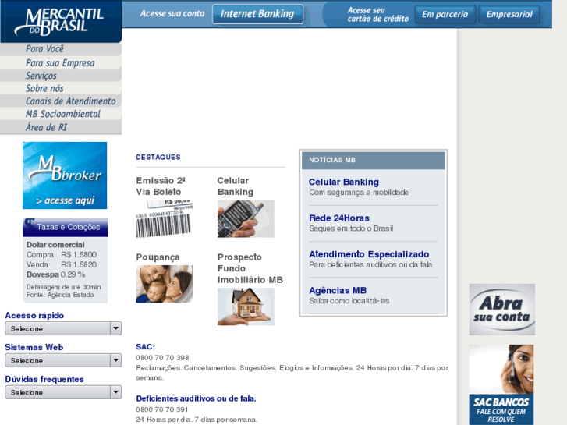Open Celular Banking news item
Screen dimensions: 567x425
[343, 182]
